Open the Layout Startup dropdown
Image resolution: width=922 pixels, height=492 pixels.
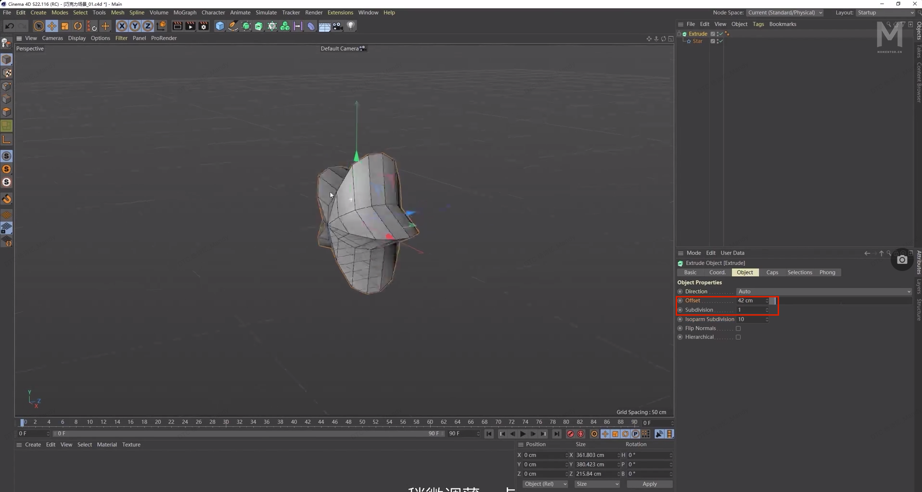[885, 12]
